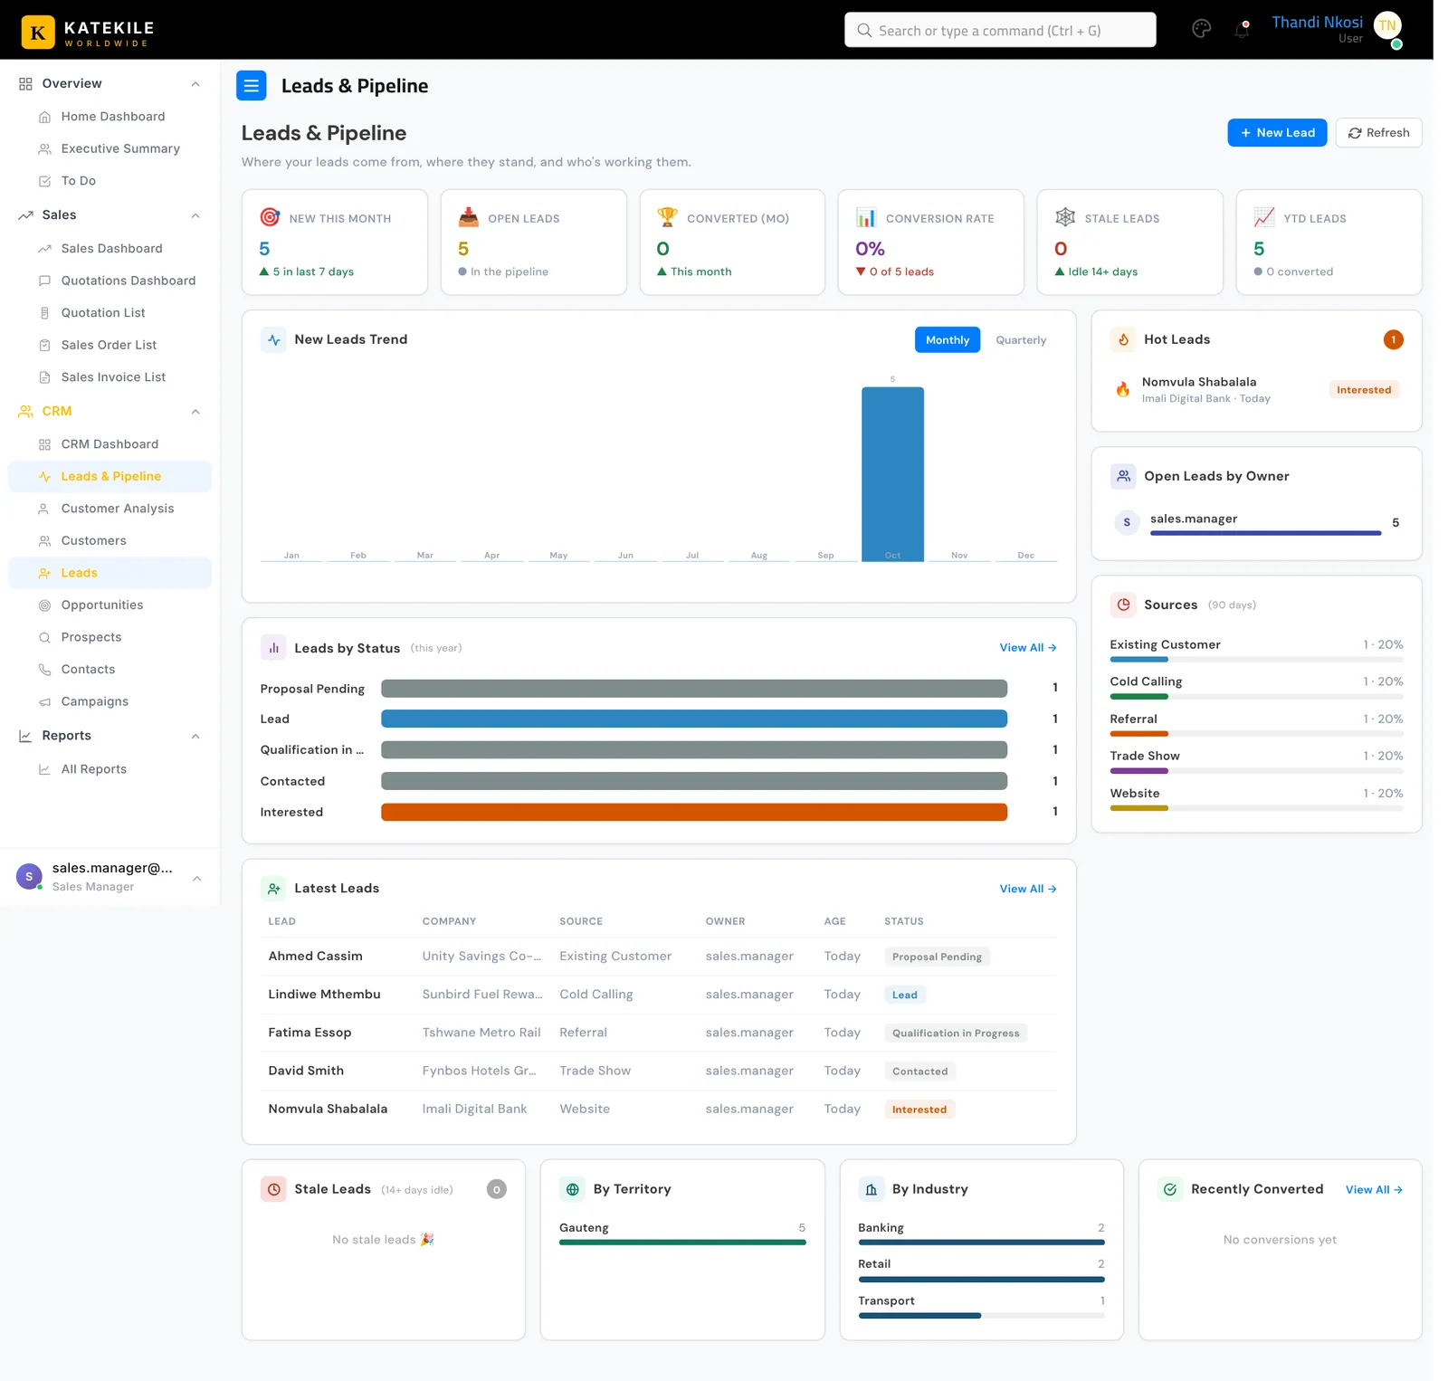Click the Recently Converted check icon
This screenshot has height=1381, width=1448.
[x=1170, y=1189]
